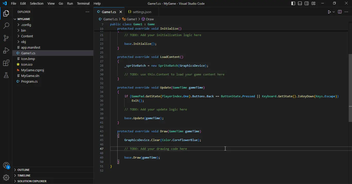Open the Explorer view in activity bar
This screenshot has width=352, height=184.
pyautogui.click(x=6, y=13)
